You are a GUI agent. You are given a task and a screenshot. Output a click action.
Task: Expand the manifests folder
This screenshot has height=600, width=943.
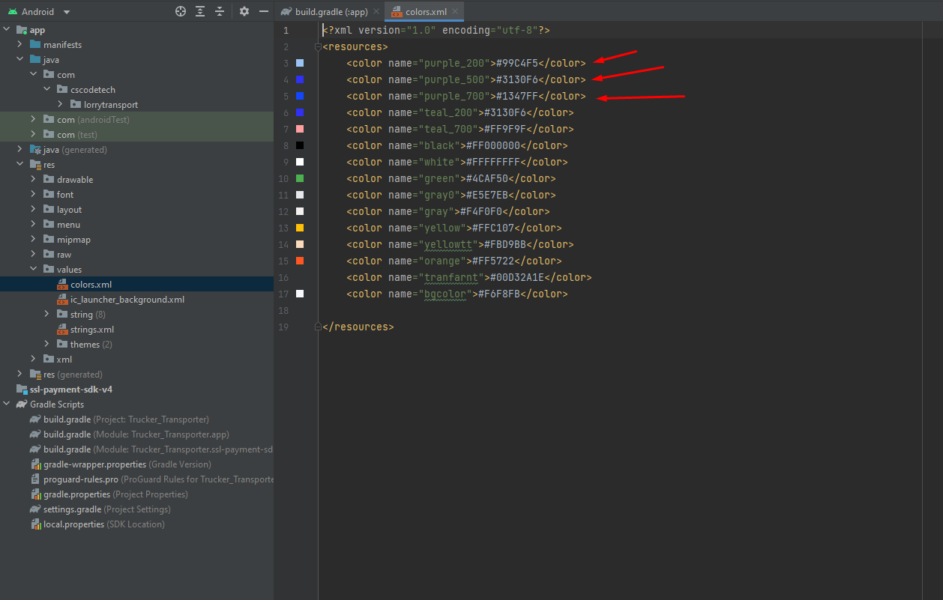20,45
